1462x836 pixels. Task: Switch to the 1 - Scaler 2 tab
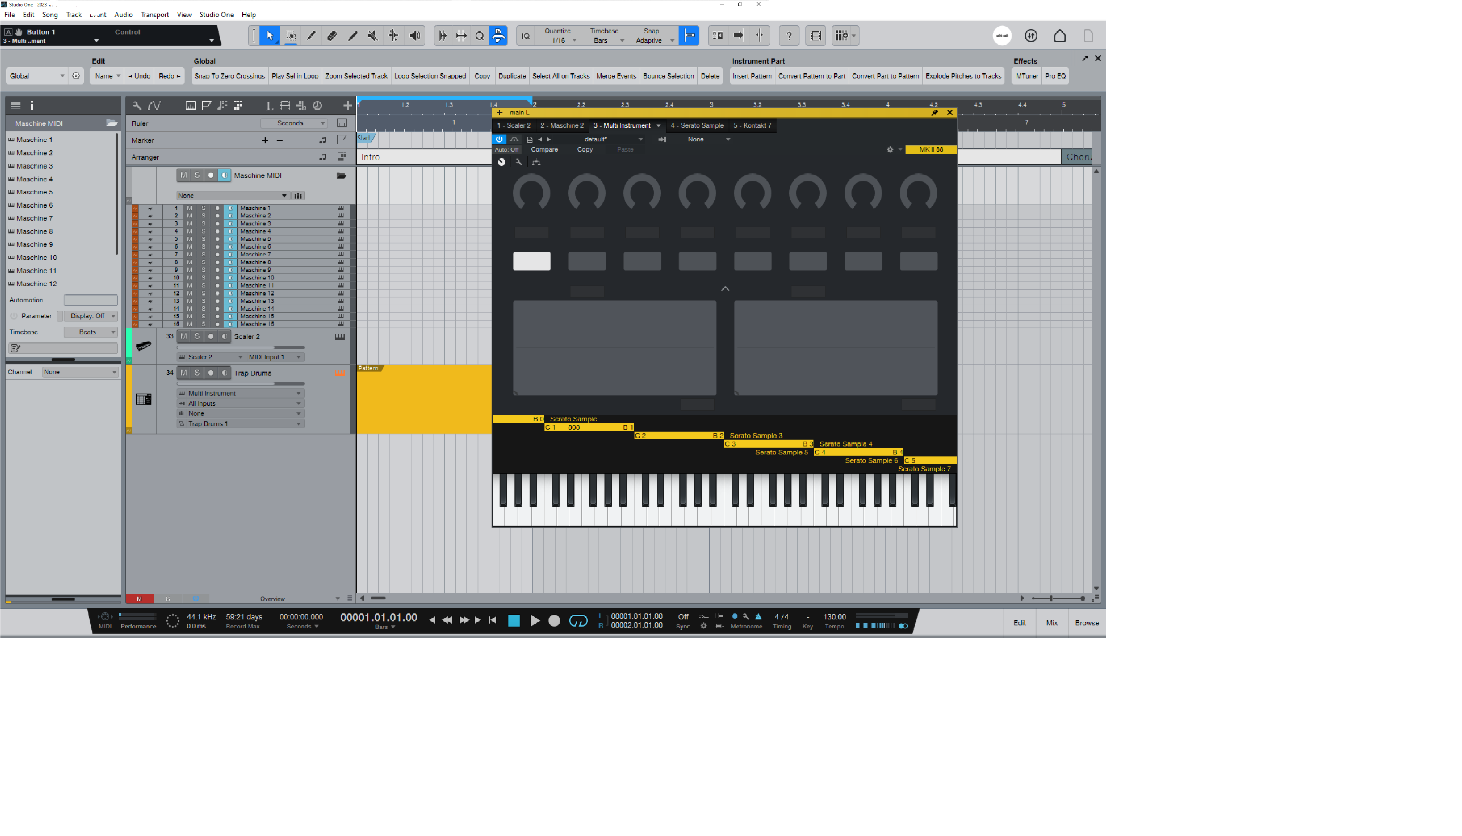(514, 126)
